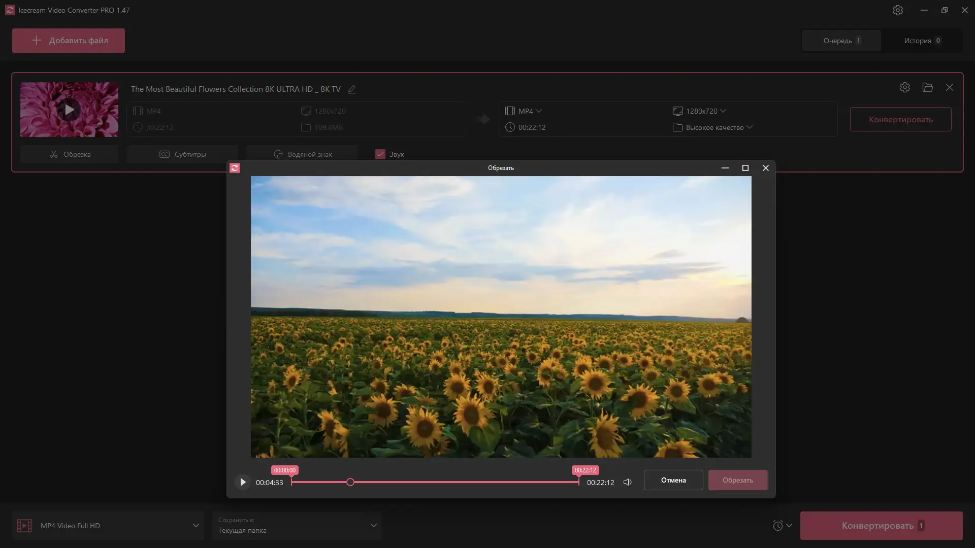Remove the file from queue with X
Screen dimensions: 975x548
pos(949,87)
